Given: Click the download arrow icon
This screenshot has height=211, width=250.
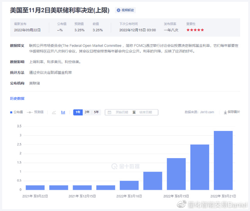Looking at the screenshot, I should point(225,112).
